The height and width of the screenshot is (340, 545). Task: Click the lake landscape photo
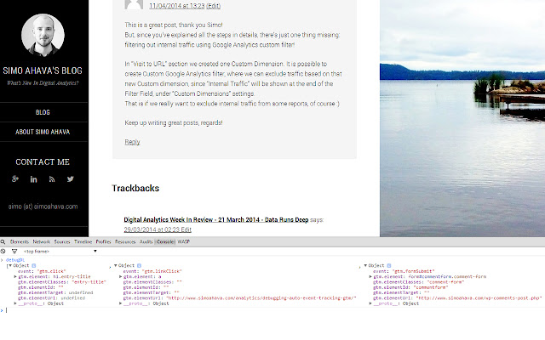coord(462,118)
